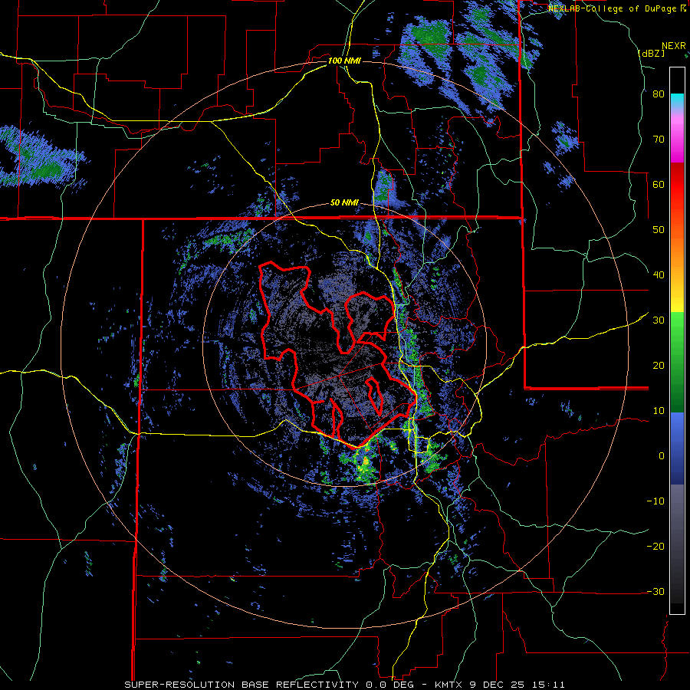Click the cyan segment of the color bar

click(x=677, y=100)
